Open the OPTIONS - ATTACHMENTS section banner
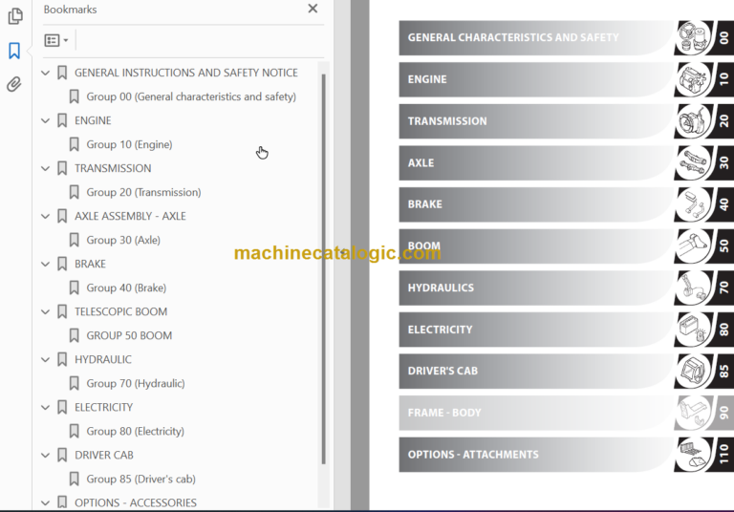734x512 pixels. point(536,455)
